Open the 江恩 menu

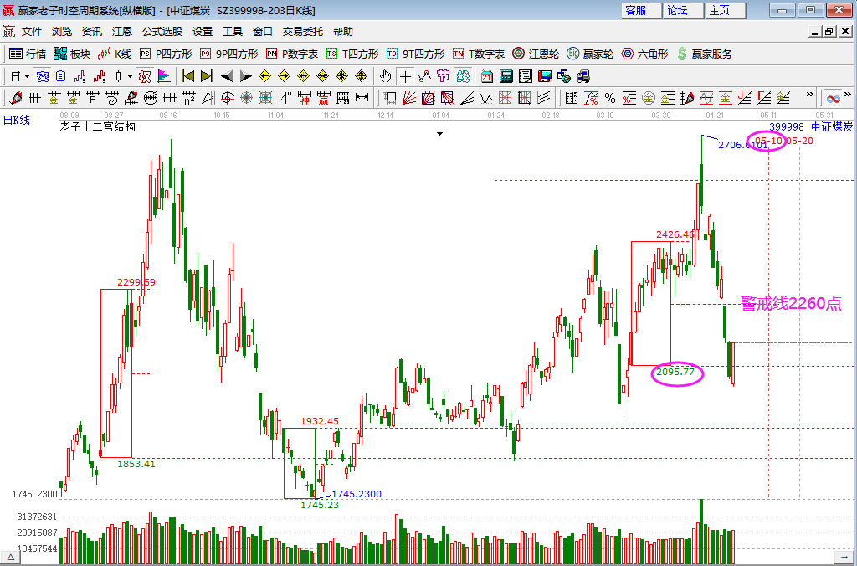(x=122, y=32)
